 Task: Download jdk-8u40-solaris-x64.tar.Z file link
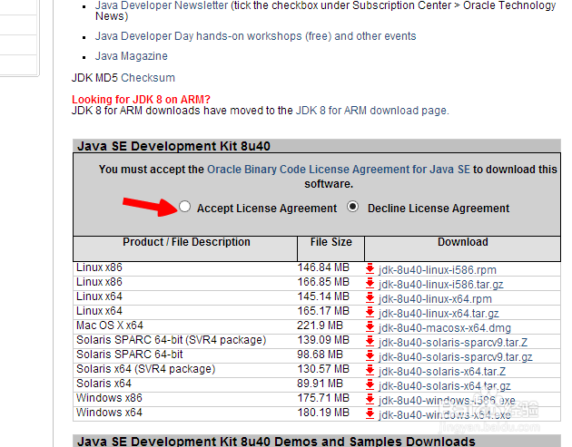[442, 372]
